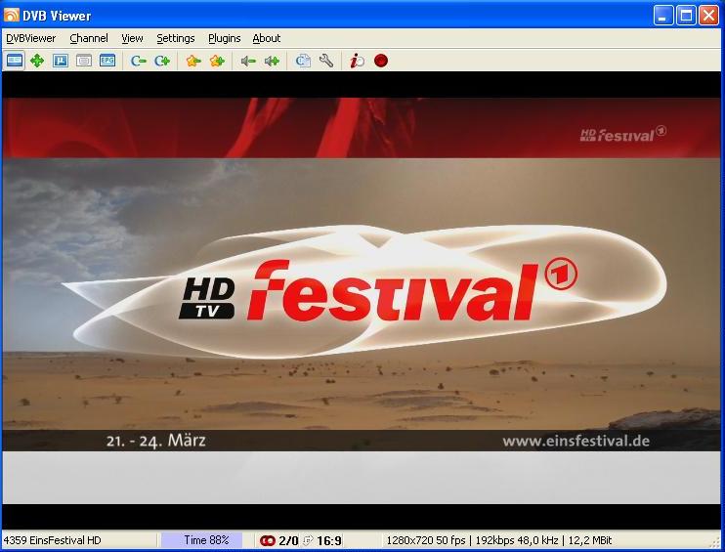This screenshot has width=725, height=552.
Task: Open the Plugins menu
Action: (225, 38)
